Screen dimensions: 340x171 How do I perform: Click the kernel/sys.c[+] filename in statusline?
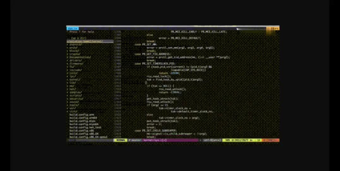click(155, 140)
